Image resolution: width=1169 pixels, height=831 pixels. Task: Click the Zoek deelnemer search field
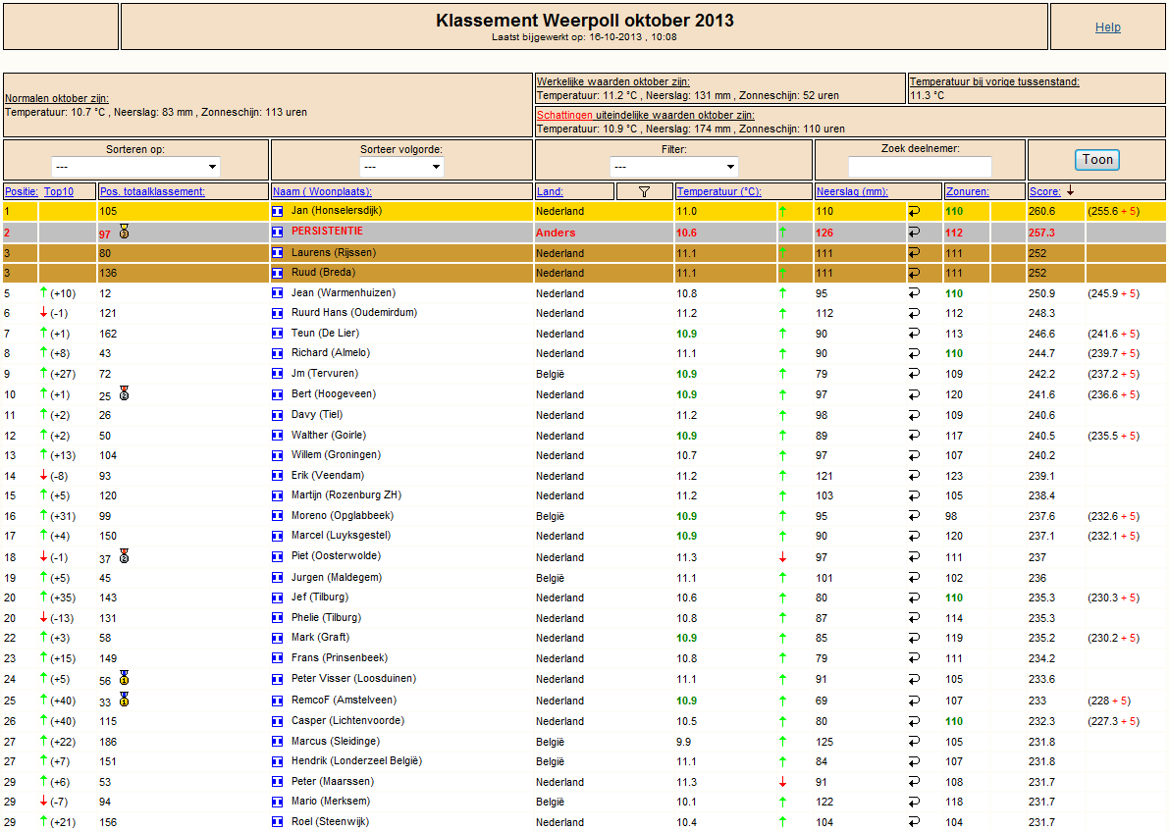click(x=920, y=167)
